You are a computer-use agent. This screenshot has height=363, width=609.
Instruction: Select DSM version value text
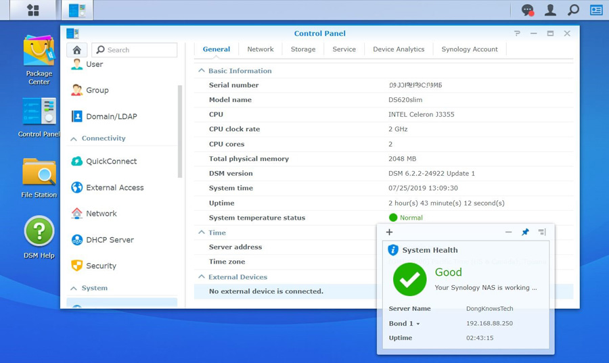coord(432,173)
